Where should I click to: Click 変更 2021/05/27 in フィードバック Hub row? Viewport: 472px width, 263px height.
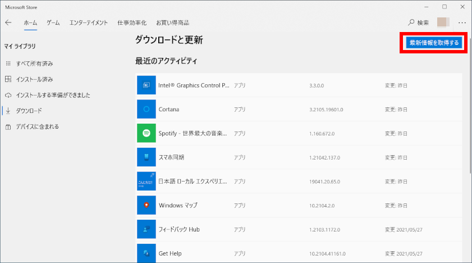click(404, 230)
